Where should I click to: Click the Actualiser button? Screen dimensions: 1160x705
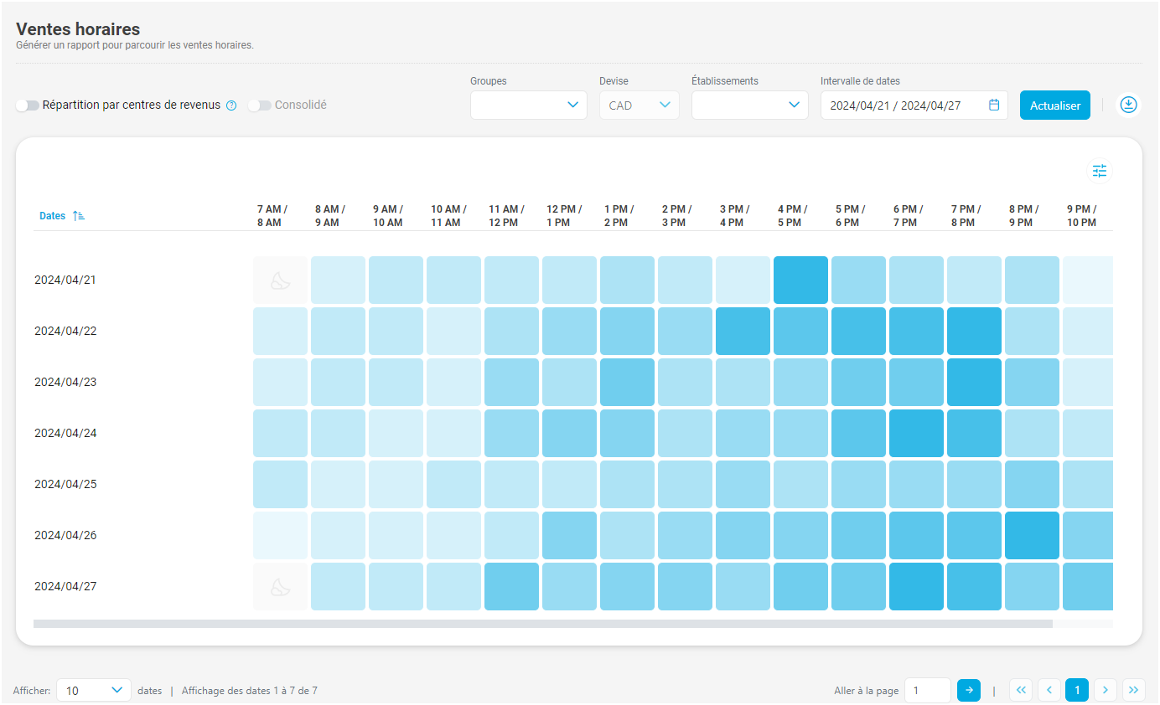pos(1055,105)
